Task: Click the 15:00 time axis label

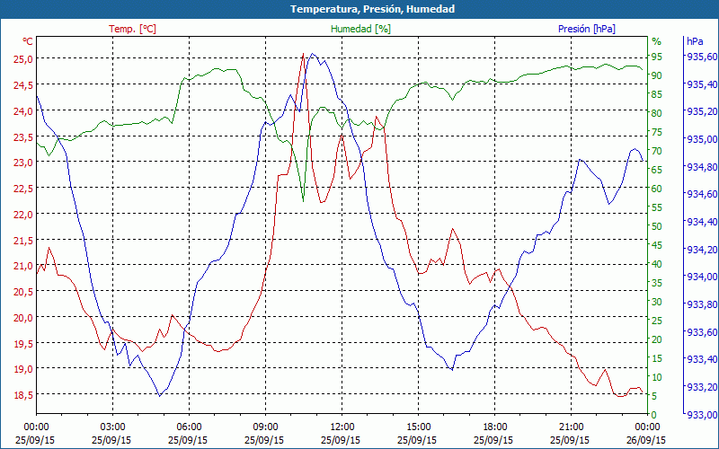Action: [x=418, y=427]
